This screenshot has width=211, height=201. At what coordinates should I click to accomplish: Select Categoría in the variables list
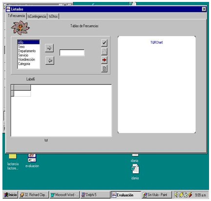tap(28, 64)
